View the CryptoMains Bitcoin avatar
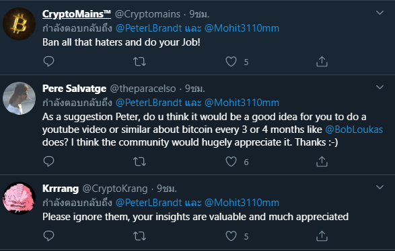395x251 pixels. pyautogui.click(x=19, y=24)
